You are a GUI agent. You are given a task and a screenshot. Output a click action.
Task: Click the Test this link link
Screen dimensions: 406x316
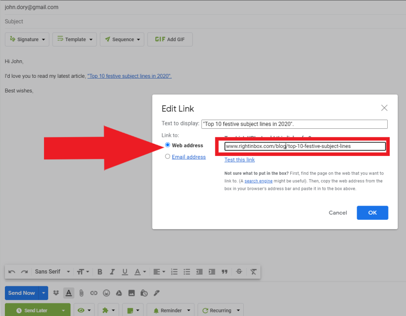[x=240, y=160]
